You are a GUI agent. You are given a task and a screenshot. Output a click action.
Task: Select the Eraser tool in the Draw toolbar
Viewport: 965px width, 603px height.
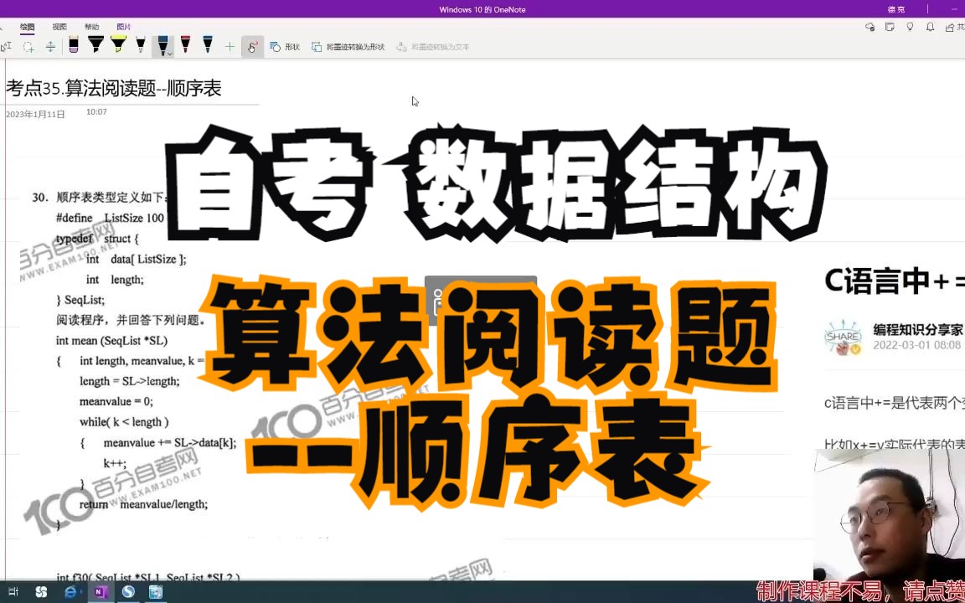click(74, 46)
